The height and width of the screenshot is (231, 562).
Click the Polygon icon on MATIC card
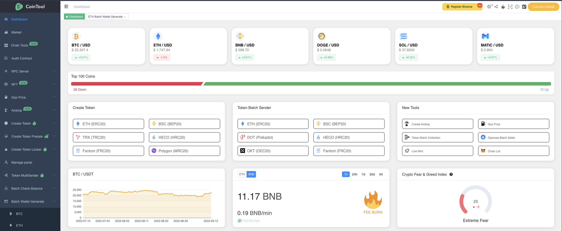coord(485,36)
